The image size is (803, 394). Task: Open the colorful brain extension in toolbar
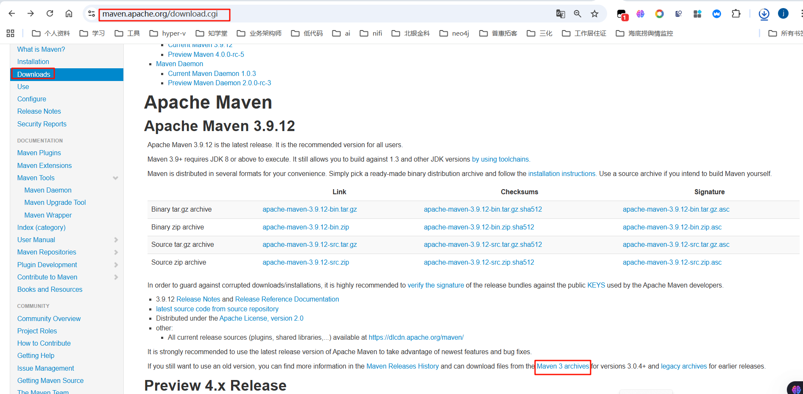click(x=640, y=14)
